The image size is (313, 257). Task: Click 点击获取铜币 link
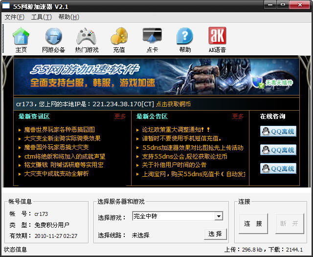tap(173, 104)
